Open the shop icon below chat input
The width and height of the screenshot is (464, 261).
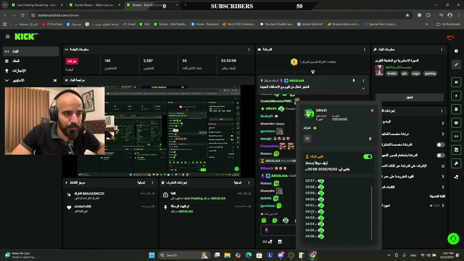tap(279, 242)
